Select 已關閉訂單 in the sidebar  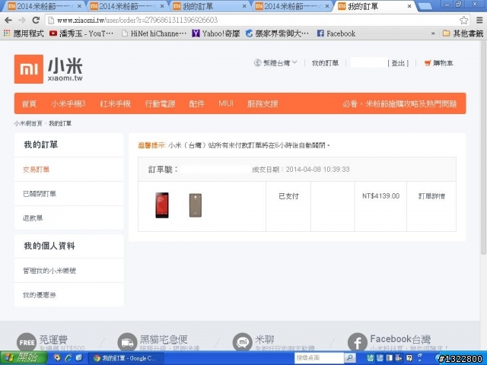pyautogui.click(x=40, y=194)
